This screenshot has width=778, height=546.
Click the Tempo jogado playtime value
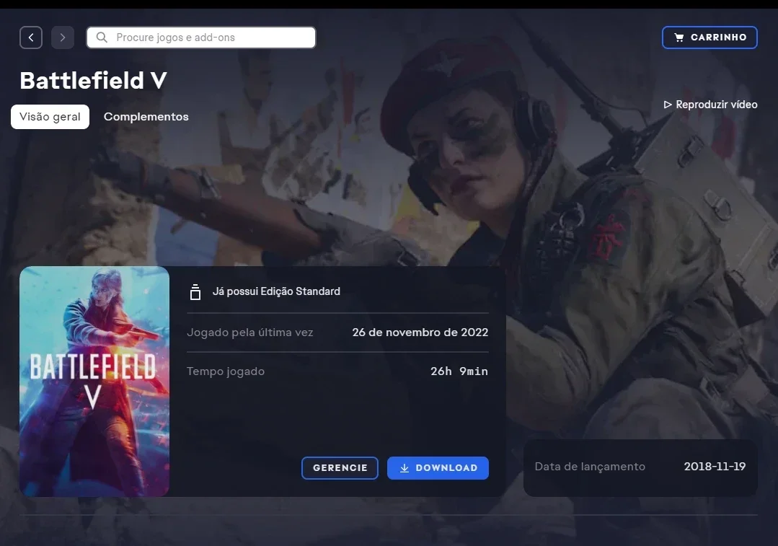[459, 371]
